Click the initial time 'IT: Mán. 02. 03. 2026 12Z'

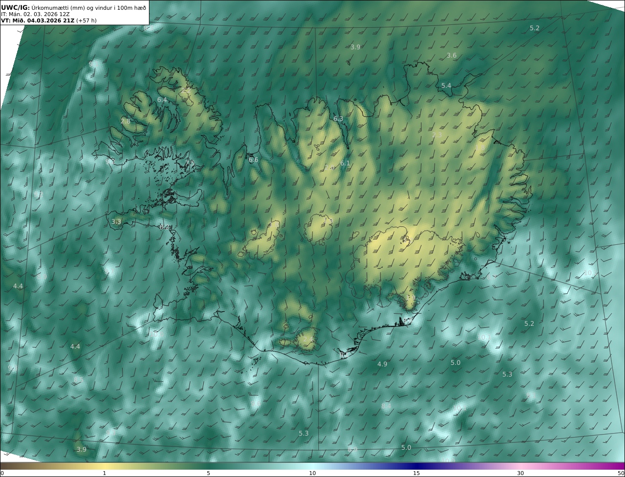36,14
